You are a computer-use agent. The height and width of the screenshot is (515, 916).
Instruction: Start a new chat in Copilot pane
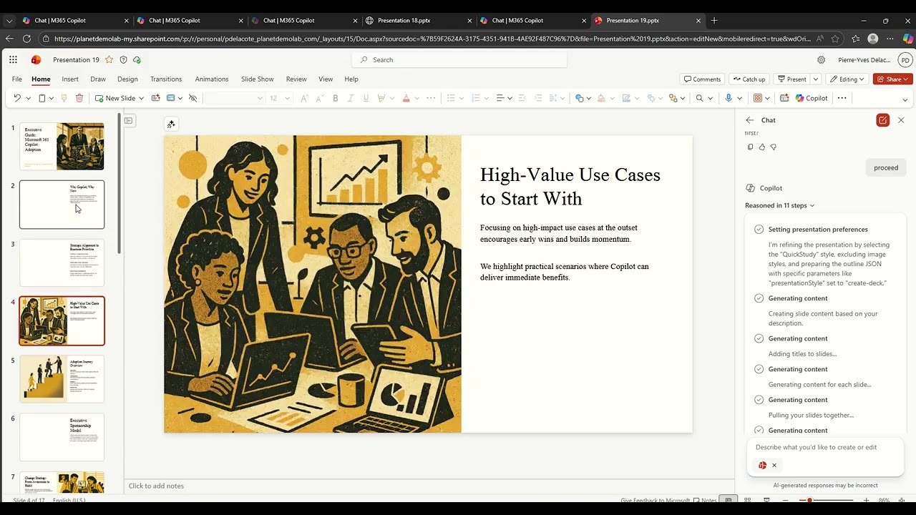tap(882, 120)
